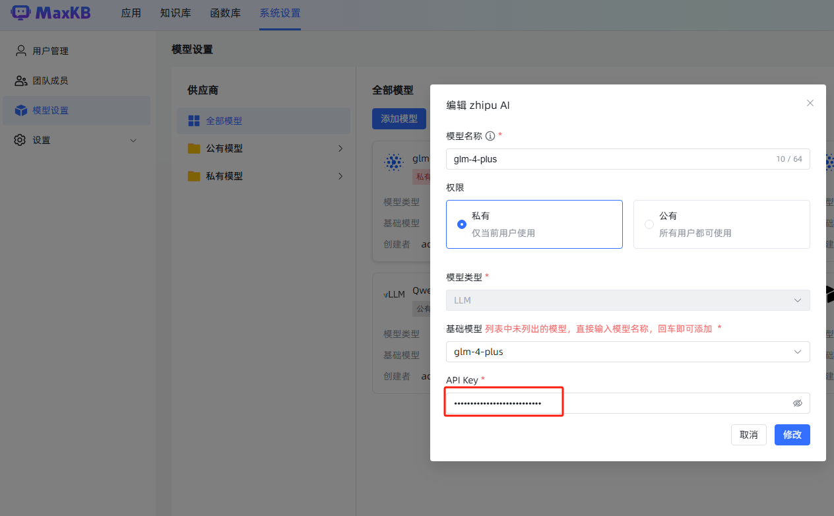Click 所有用户都可使用 description text

point(695,233)
